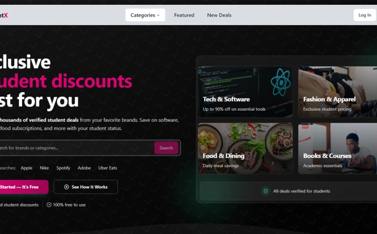Image resolution: width=377 pixels, height=234 pixels.
Task: Select the Nike popular search link
Action: [44, 168]
